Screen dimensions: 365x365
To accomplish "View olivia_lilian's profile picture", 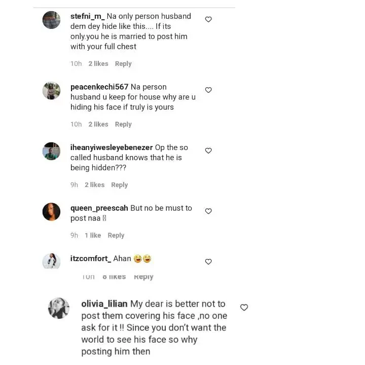I will [x=58, y=308].
